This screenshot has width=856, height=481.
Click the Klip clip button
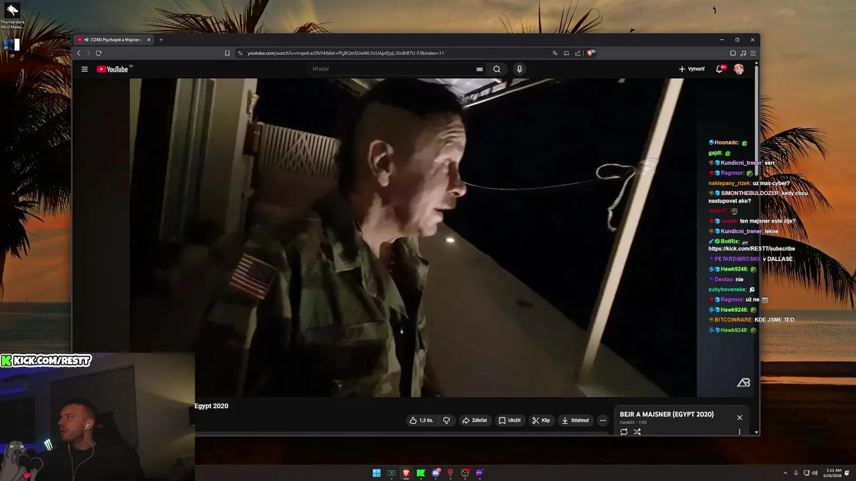(x=540, y=420)
